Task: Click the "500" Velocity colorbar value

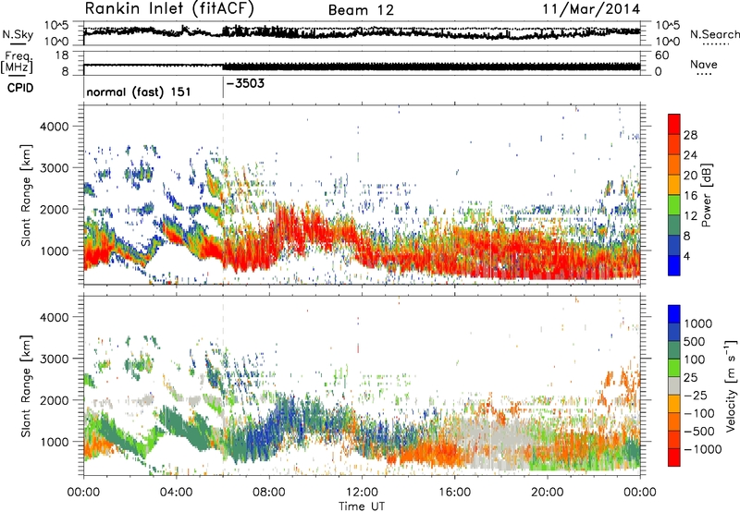Action: 695,341
